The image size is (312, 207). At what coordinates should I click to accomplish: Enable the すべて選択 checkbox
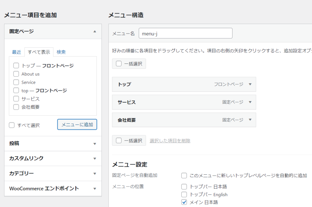pos(12,125)
